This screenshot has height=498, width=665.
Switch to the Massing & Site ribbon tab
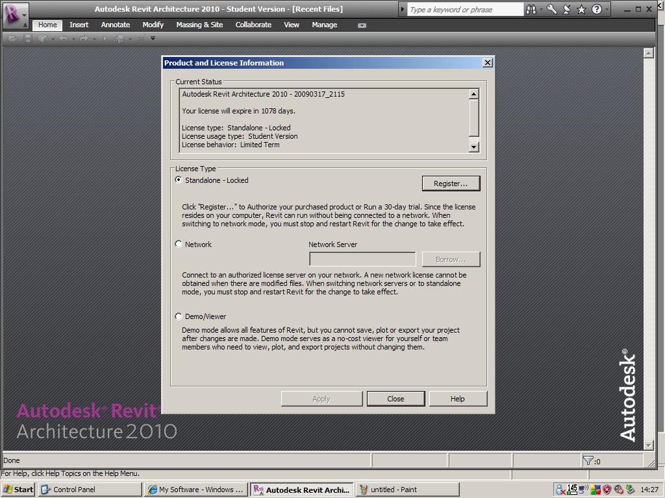pos(200,25)
